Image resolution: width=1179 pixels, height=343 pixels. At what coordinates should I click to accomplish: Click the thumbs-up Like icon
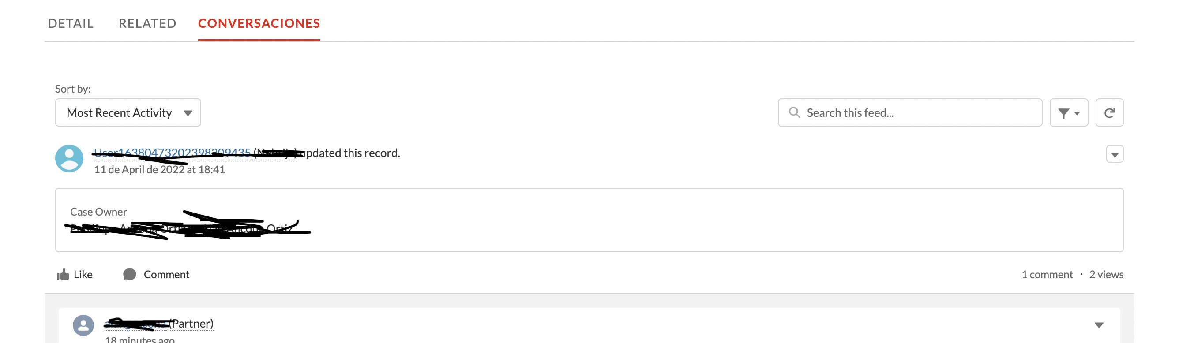pyautogui.click(x=63, y=274)
